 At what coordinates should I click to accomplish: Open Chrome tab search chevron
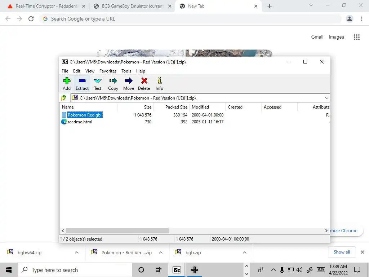coord(311,5)
